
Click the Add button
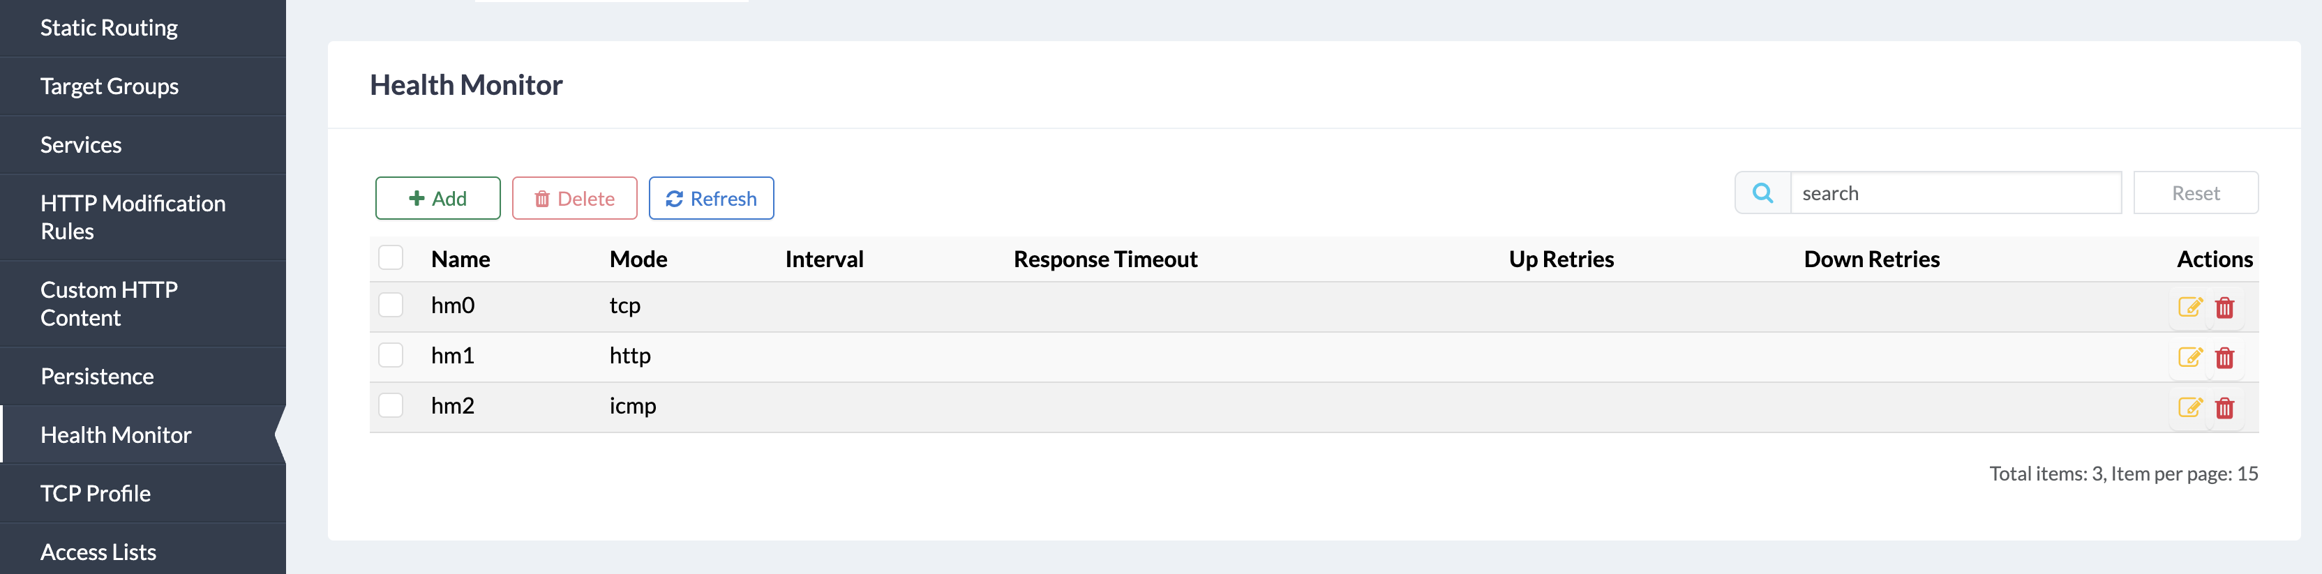click(x=438, y=198)
